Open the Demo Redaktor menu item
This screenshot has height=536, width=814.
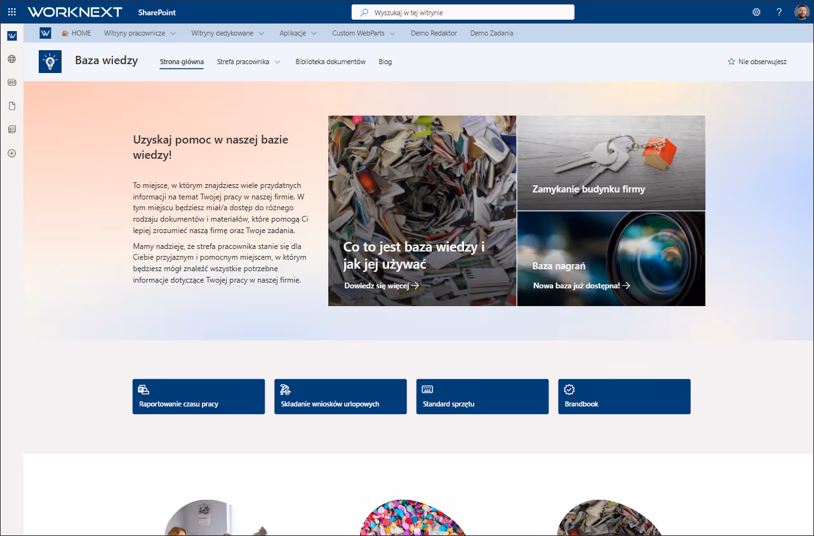click(x=434, y=33)
